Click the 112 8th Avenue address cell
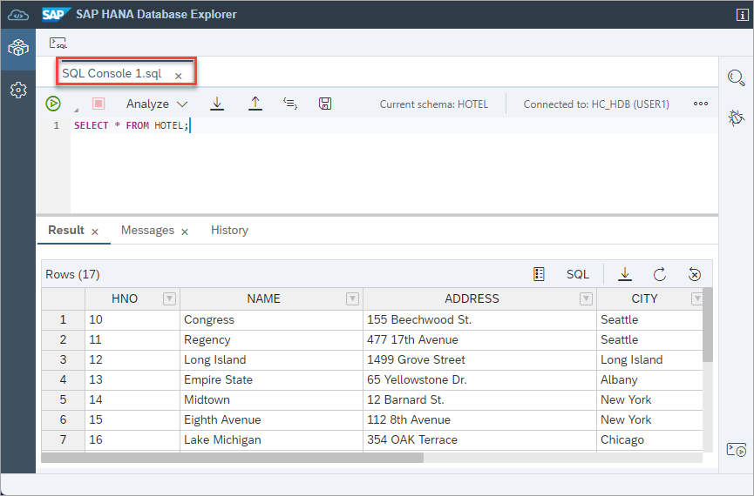Screen dimensions: 754x496 tap(479, 419)
